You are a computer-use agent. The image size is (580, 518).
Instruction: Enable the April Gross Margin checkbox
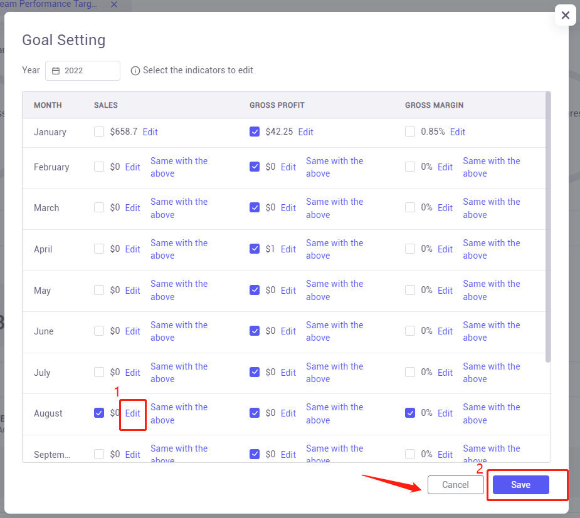pyautogui.click(x=410, y=249)
